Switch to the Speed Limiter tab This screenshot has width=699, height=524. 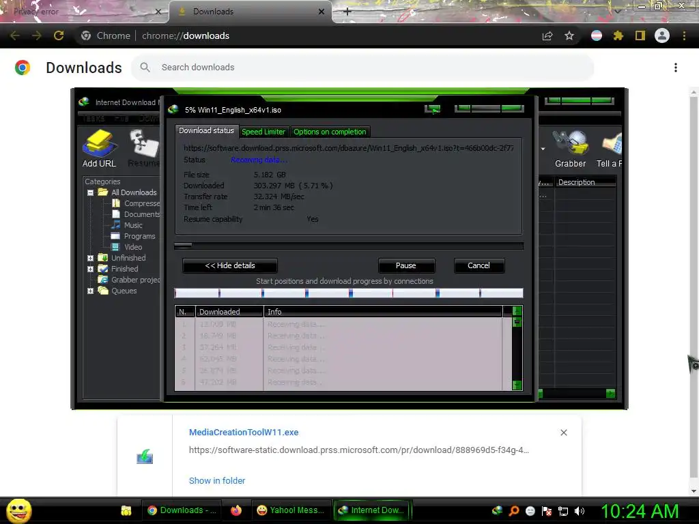pos(263,132)
